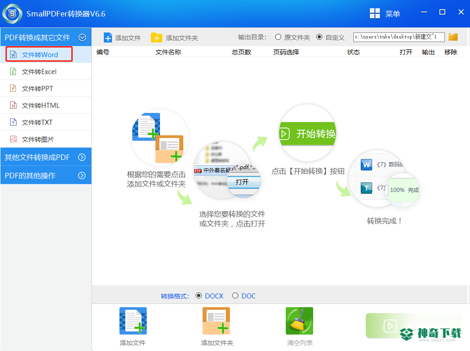
Task: Click the PDF转换成其它文件 section header text
Action: pos(37,37)
